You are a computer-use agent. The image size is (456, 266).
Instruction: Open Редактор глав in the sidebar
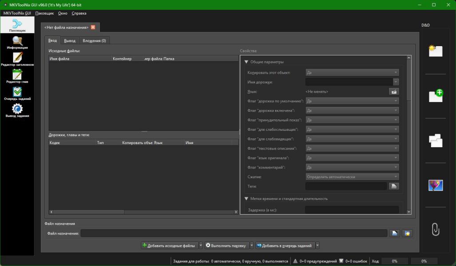click(x=17, y=76)
